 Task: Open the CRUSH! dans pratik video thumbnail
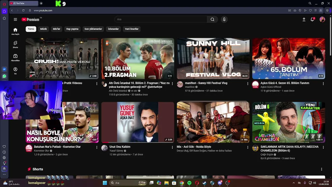[x=62, y=59]
